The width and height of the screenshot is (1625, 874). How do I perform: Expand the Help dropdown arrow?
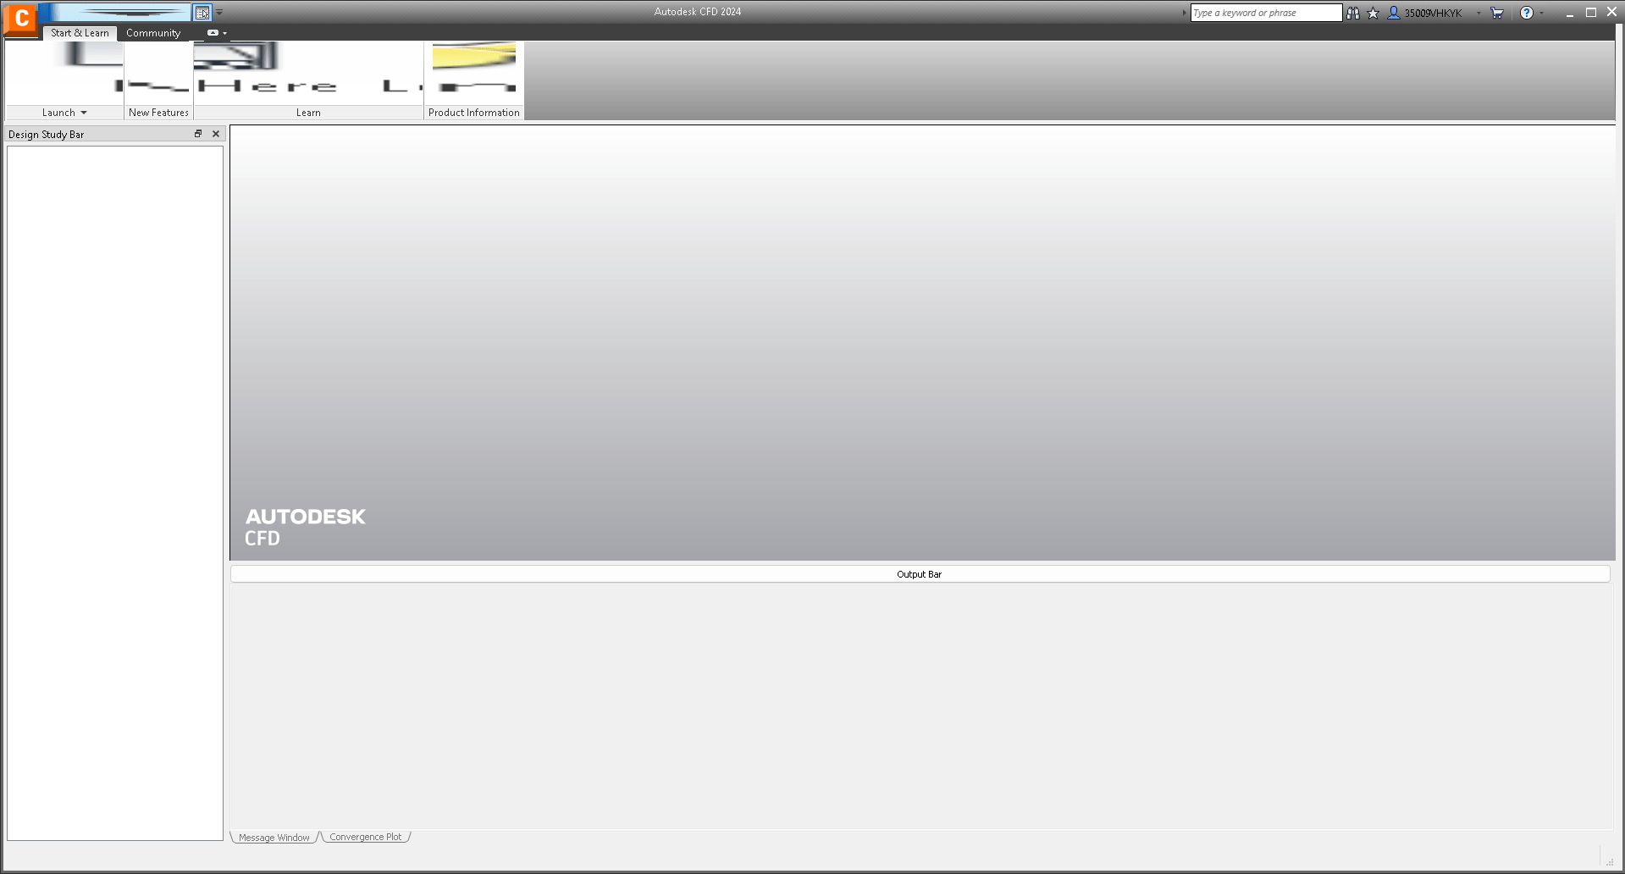pyautogui.click(x=1541, y=13)
